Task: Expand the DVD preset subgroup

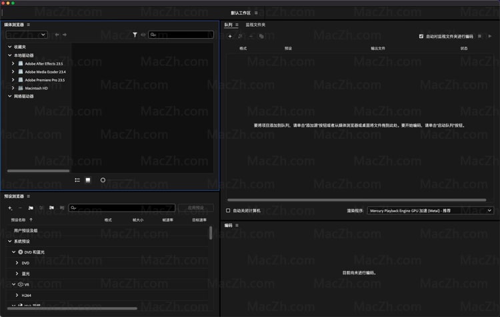Action: tap(17, 263)
